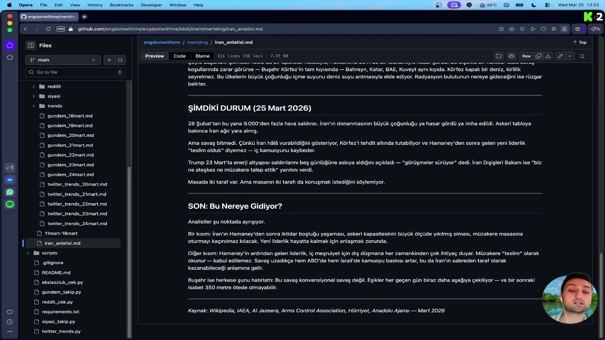
Task: Open twitter_trends.py file
Action: pos(61,331)
